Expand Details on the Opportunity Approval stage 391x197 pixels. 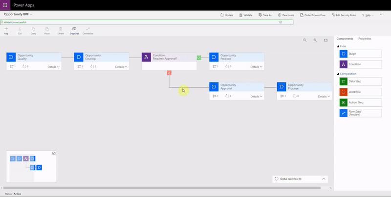point(256,97)
